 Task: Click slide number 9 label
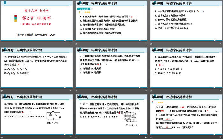pos(220,137)
